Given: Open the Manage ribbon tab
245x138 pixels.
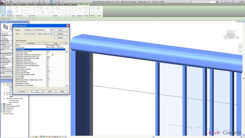Looking at the screenshot, I should (66, 5).
